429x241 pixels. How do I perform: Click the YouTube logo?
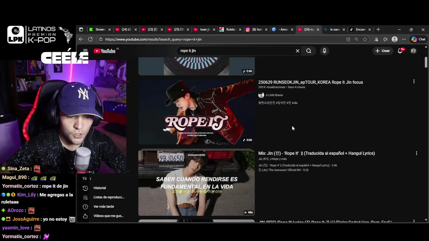click(x=105, y=51)
